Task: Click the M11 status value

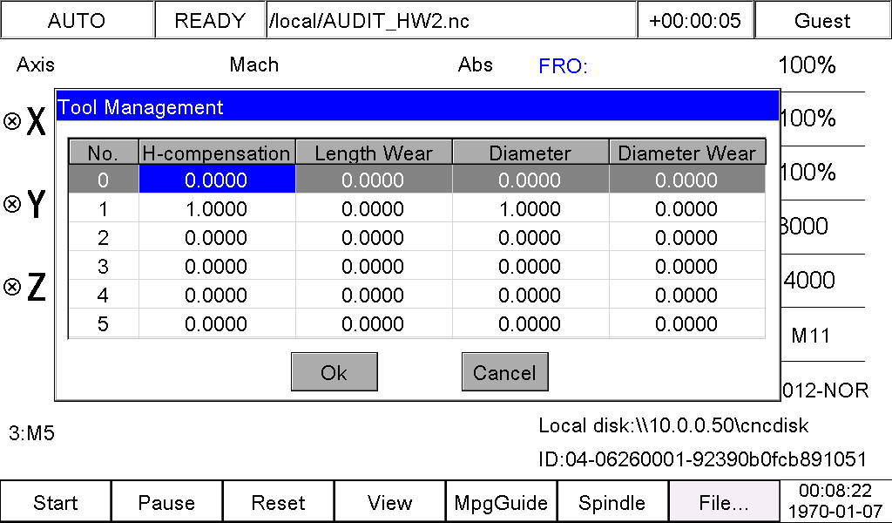Action: click(811, 336)
